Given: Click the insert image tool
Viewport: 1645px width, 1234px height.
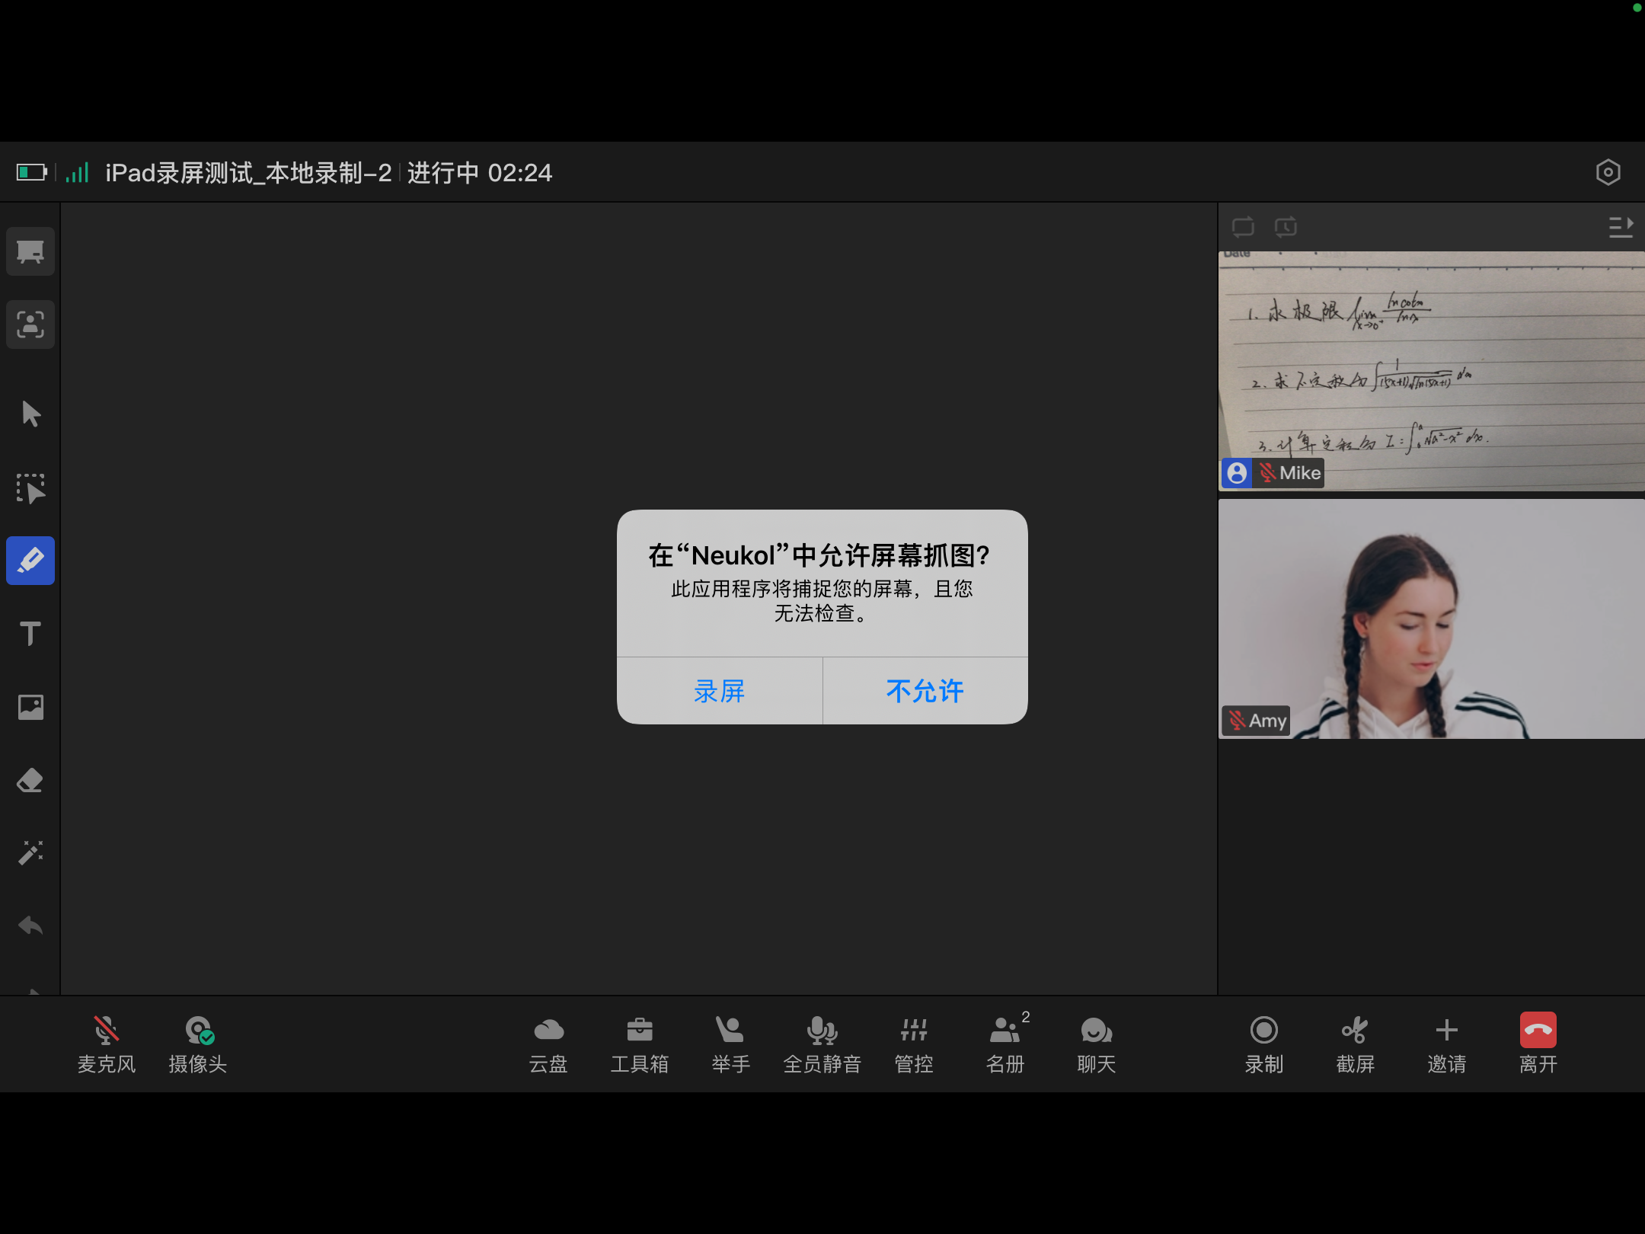Looking at the screenshot, I should [30, 707].
